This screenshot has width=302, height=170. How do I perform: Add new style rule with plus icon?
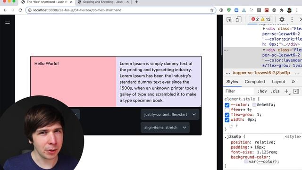tap(286, 91)
